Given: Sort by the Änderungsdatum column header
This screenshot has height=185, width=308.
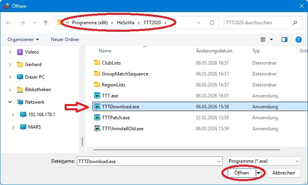Looking at the screenshot, I should (214, 51).
